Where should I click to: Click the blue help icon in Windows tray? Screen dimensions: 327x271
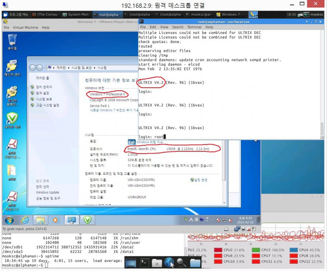pyautogui.click(x=202, y=219)
